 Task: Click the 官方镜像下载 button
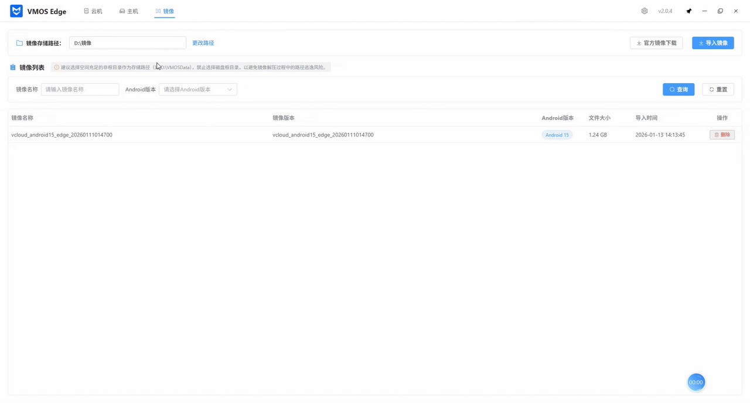(656, 43)
